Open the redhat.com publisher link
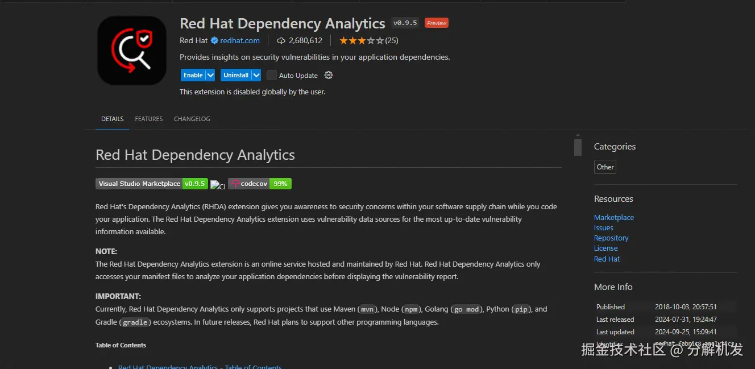755x369 pixels. coord(240,40)
